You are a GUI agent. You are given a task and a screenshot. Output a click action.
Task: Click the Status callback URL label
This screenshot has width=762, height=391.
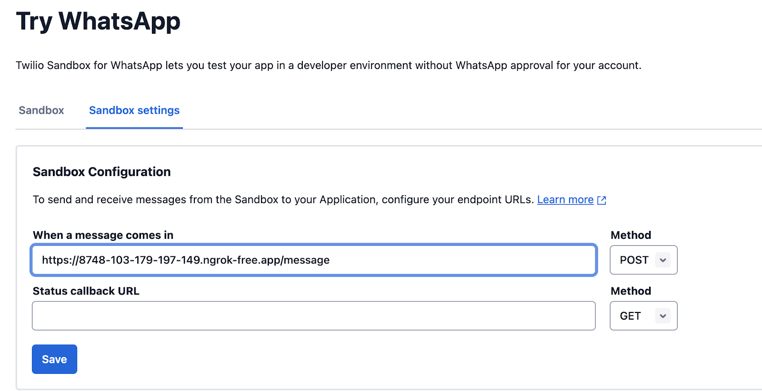(86, 291)
